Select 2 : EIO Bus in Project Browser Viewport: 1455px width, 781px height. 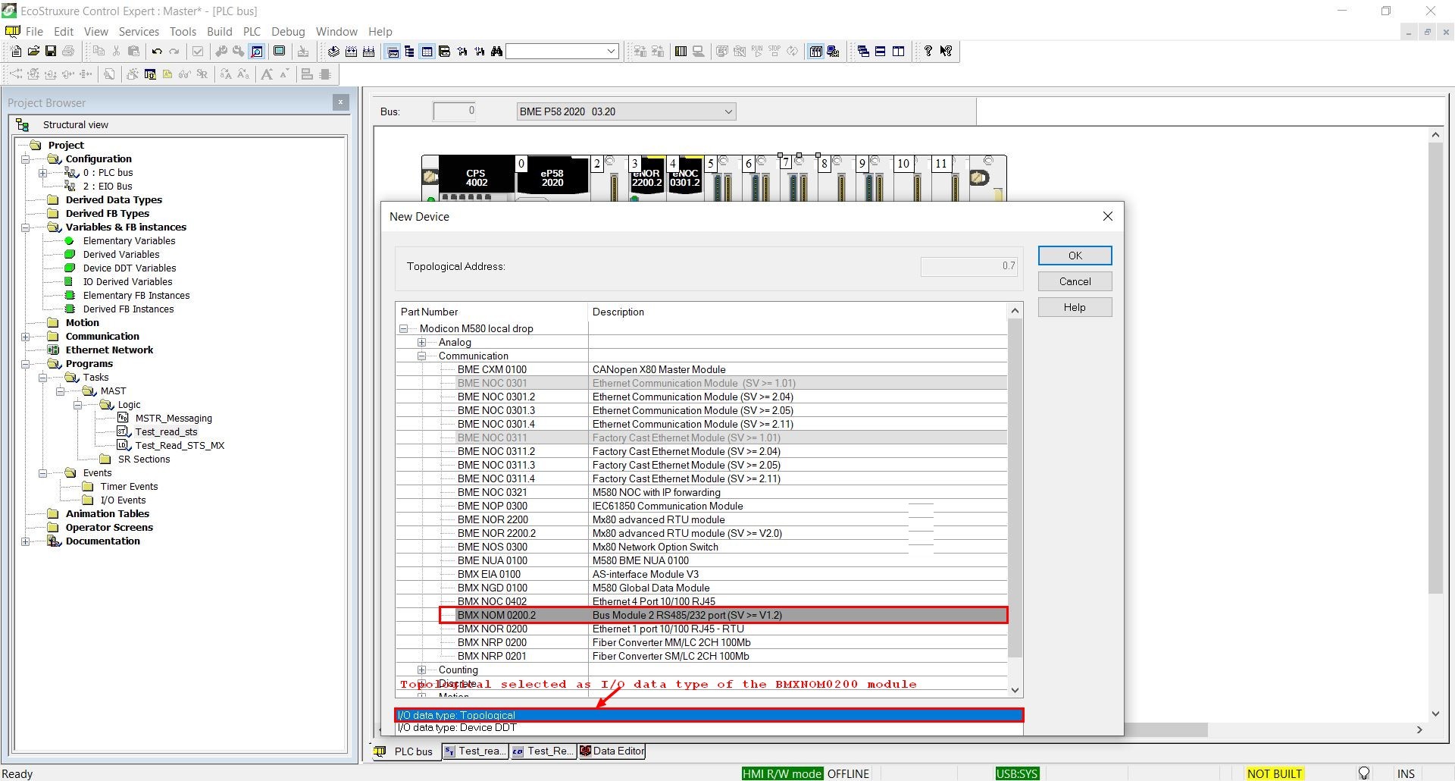pos(108,187)
